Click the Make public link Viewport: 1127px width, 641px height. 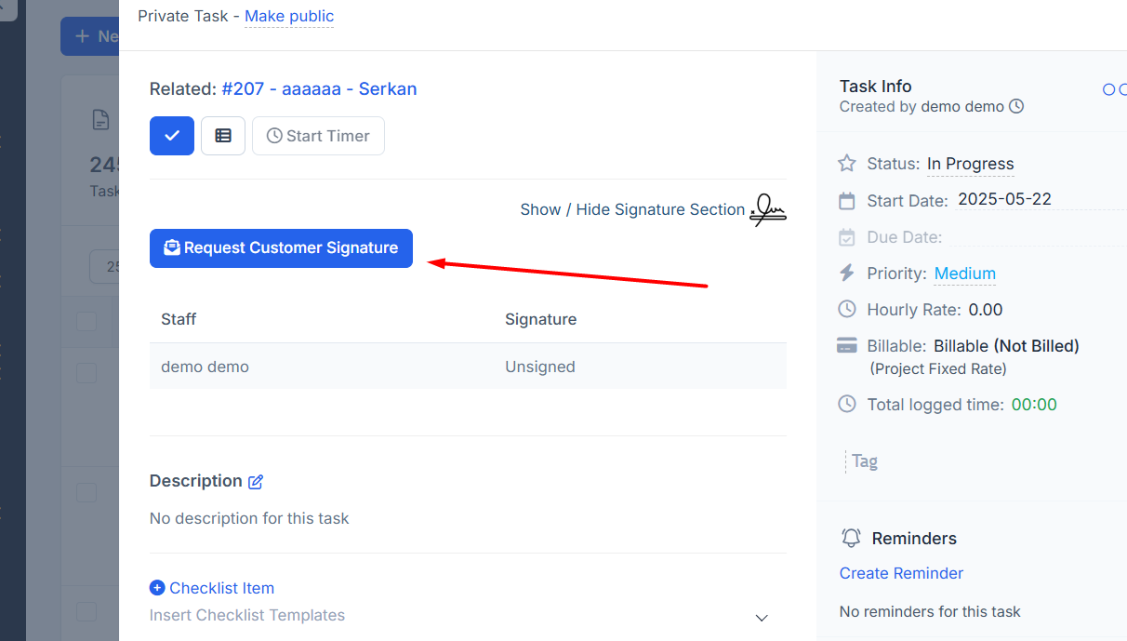[x=289, y=16]
